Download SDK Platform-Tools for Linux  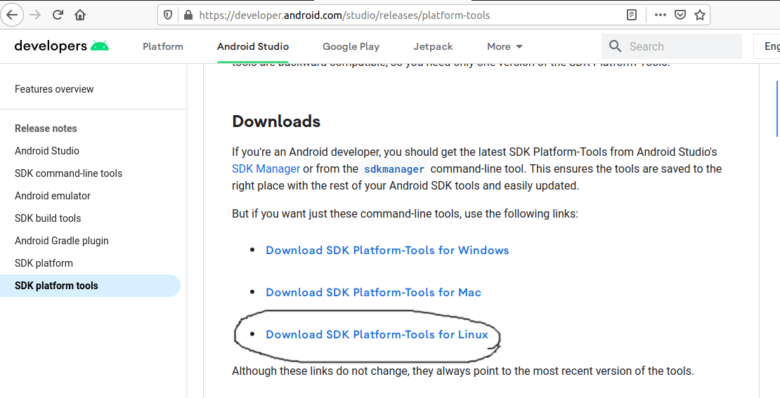pyautogui.click(x=377, y=334)
